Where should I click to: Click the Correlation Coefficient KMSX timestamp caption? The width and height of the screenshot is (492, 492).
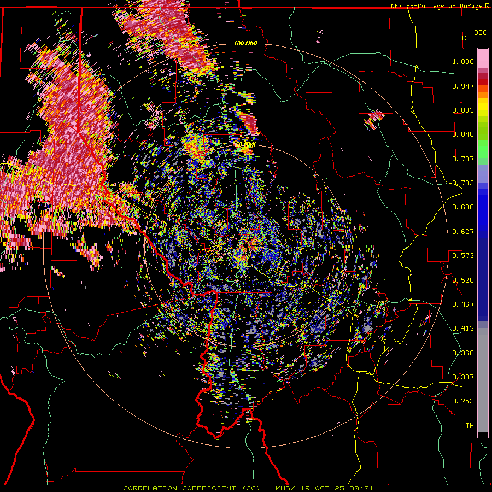(x=248, y=488)
